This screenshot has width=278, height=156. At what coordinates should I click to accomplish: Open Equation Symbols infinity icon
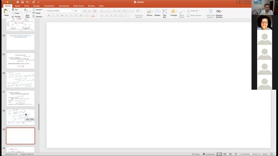click(218, 11)
